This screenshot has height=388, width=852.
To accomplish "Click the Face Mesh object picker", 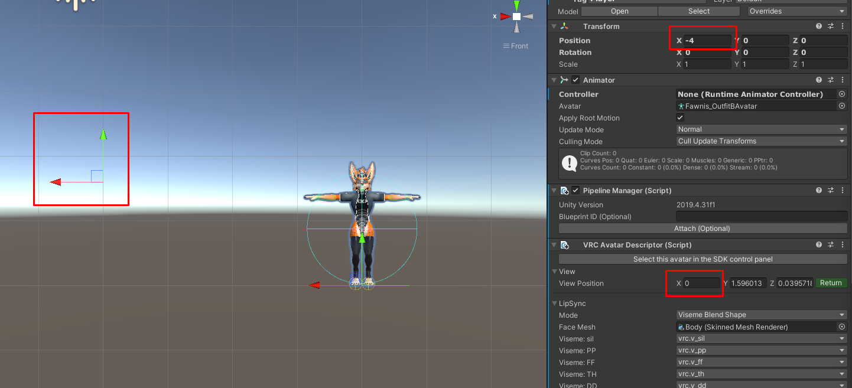I will tap(842, 327).
